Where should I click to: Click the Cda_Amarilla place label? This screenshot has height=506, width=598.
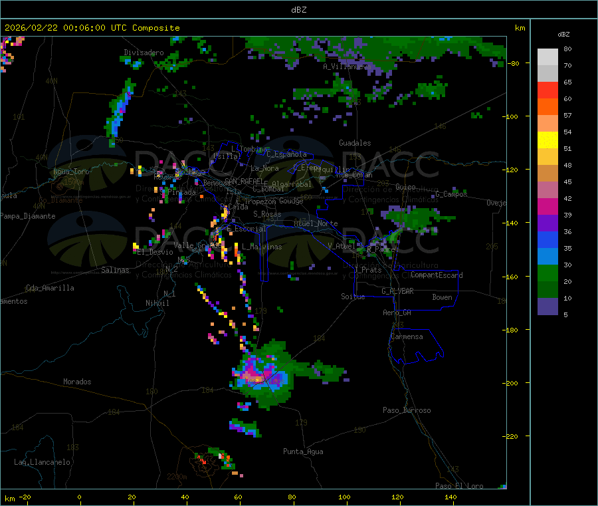tap(50, 288)
